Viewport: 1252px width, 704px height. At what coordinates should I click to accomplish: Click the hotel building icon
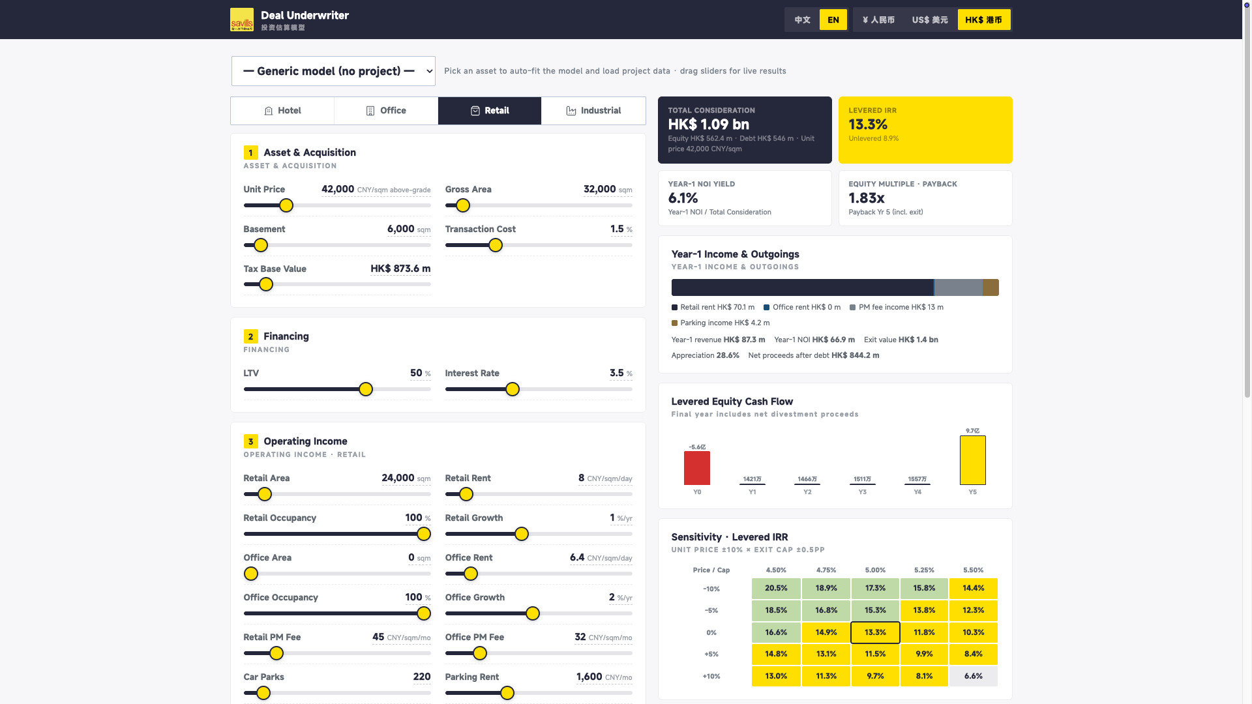point(268,111)
